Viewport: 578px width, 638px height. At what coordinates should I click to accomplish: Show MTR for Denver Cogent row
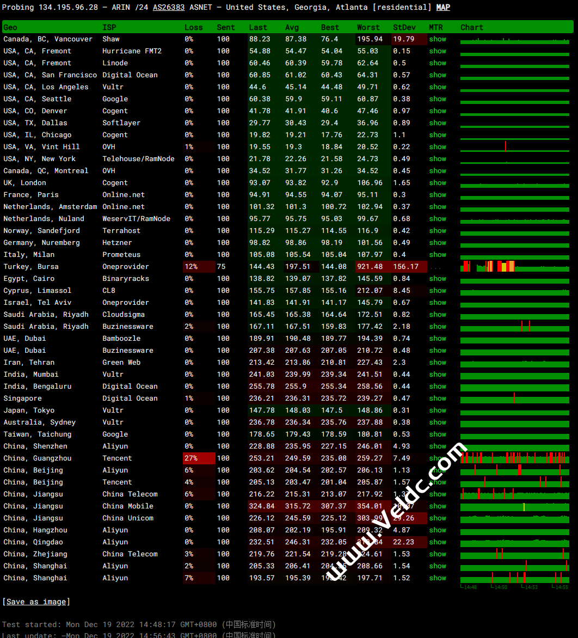coord(437,111)
